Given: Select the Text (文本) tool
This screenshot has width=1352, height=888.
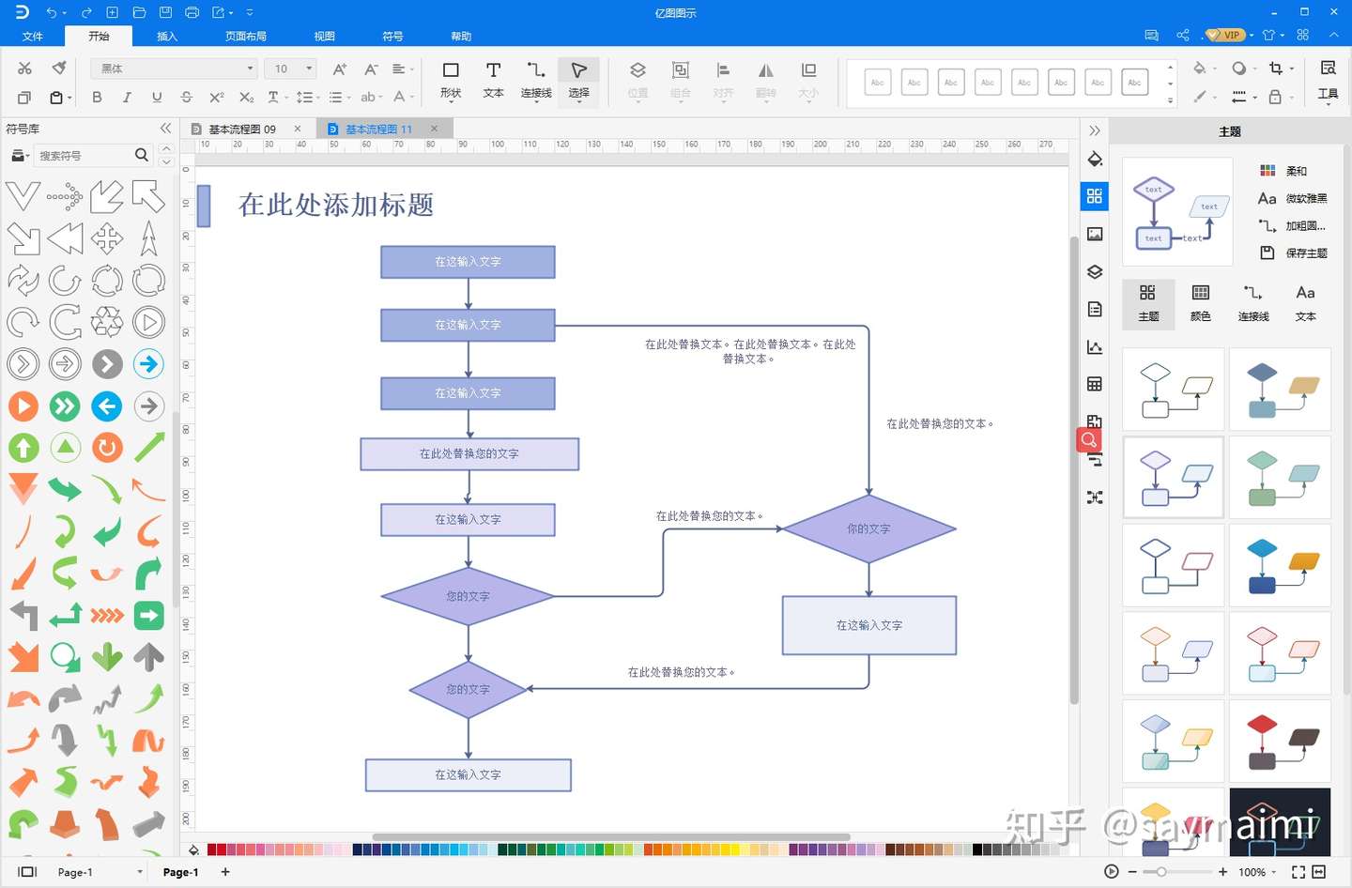Looking at the screenshot, I should [493, 81].
